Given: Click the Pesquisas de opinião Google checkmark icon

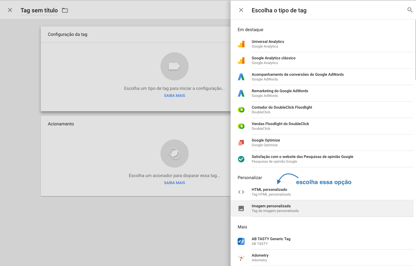Looking at the screenshot, I should 241,159.
